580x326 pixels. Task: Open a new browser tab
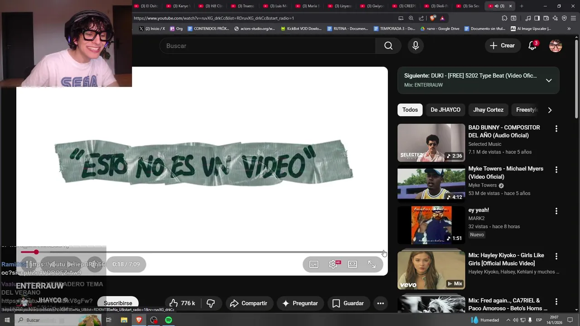(x=522, y=6)
